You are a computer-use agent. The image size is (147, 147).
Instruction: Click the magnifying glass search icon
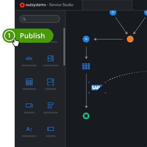(24, 19)
